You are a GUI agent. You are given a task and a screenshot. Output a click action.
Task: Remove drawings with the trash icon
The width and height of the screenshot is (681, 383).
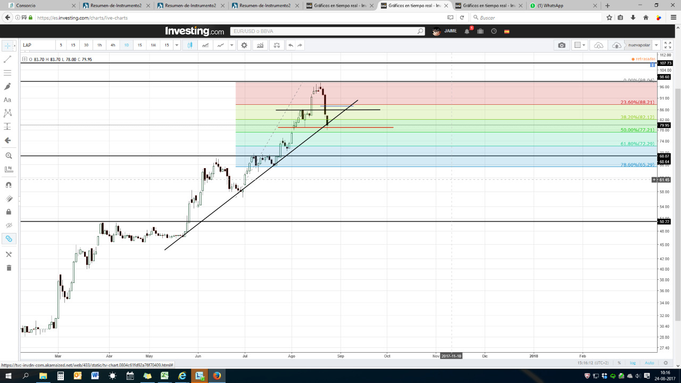point(9,268)
